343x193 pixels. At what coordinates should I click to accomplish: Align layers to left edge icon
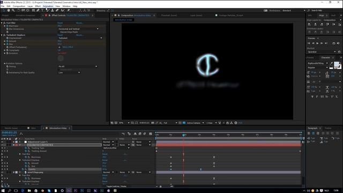[309, 25]
